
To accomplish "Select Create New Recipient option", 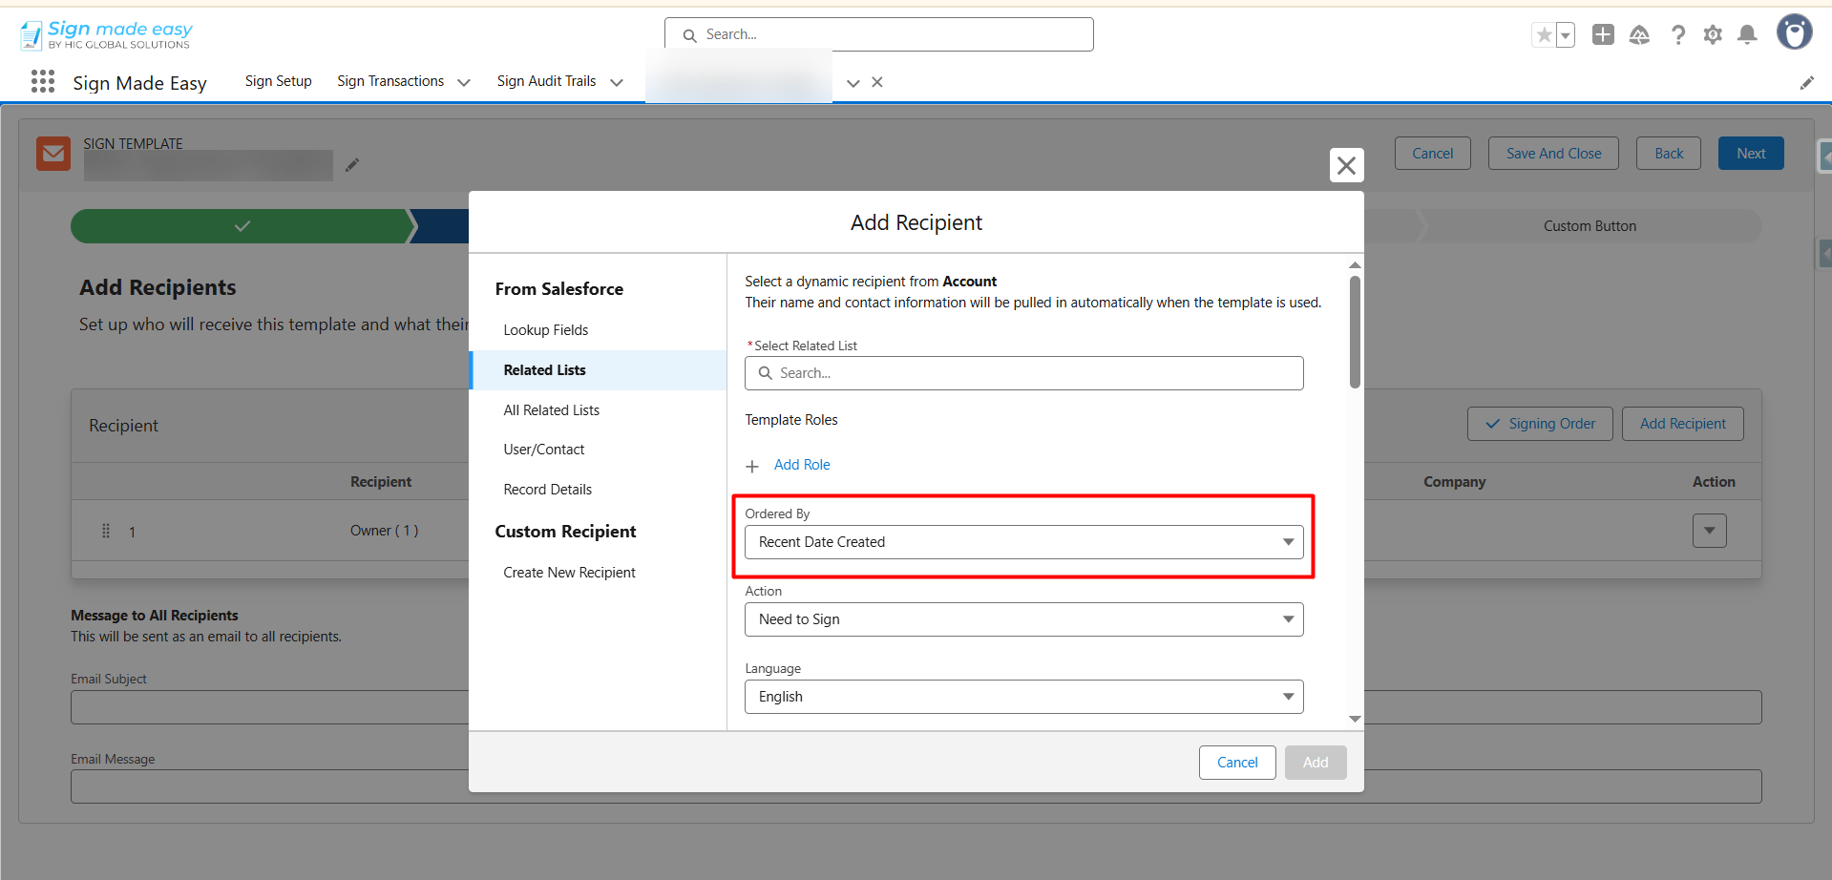I will [569, 573].
